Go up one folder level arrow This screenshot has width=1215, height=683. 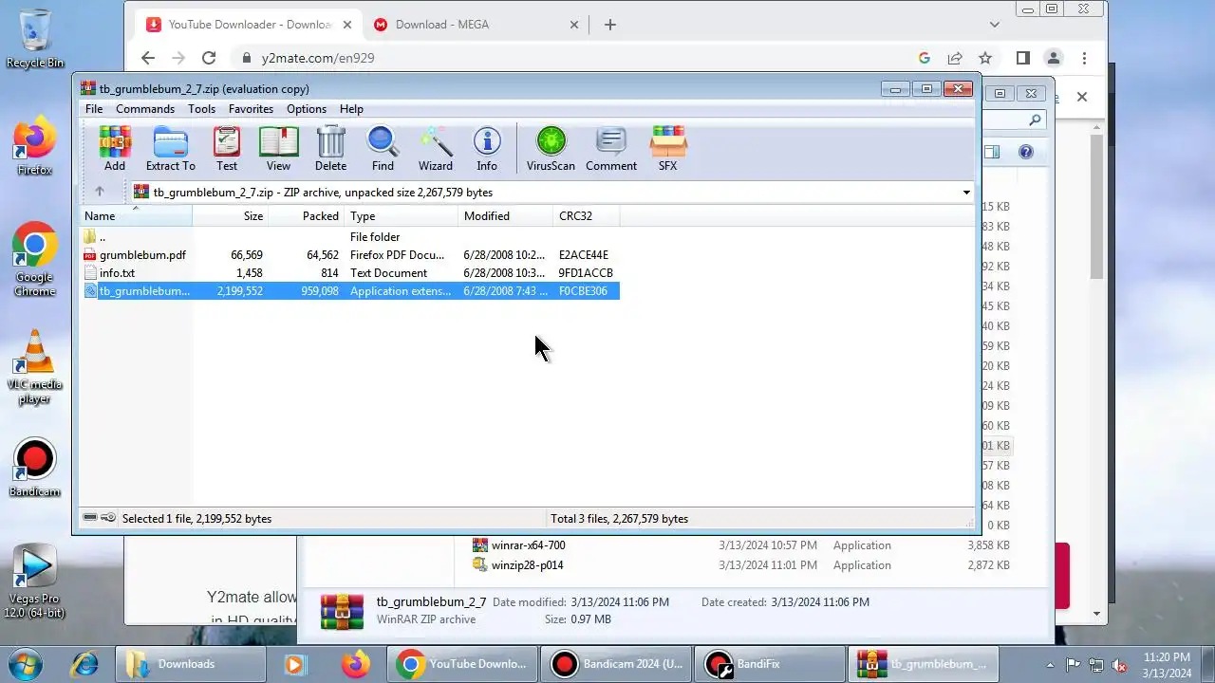tap(99, 192)
